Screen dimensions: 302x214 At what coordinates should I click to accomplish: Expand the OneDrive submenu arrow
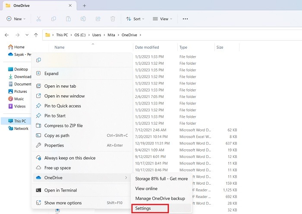point(126,178)
